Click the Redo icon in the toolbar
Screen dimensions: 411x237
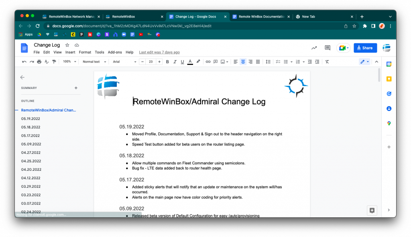coord(32,62)
